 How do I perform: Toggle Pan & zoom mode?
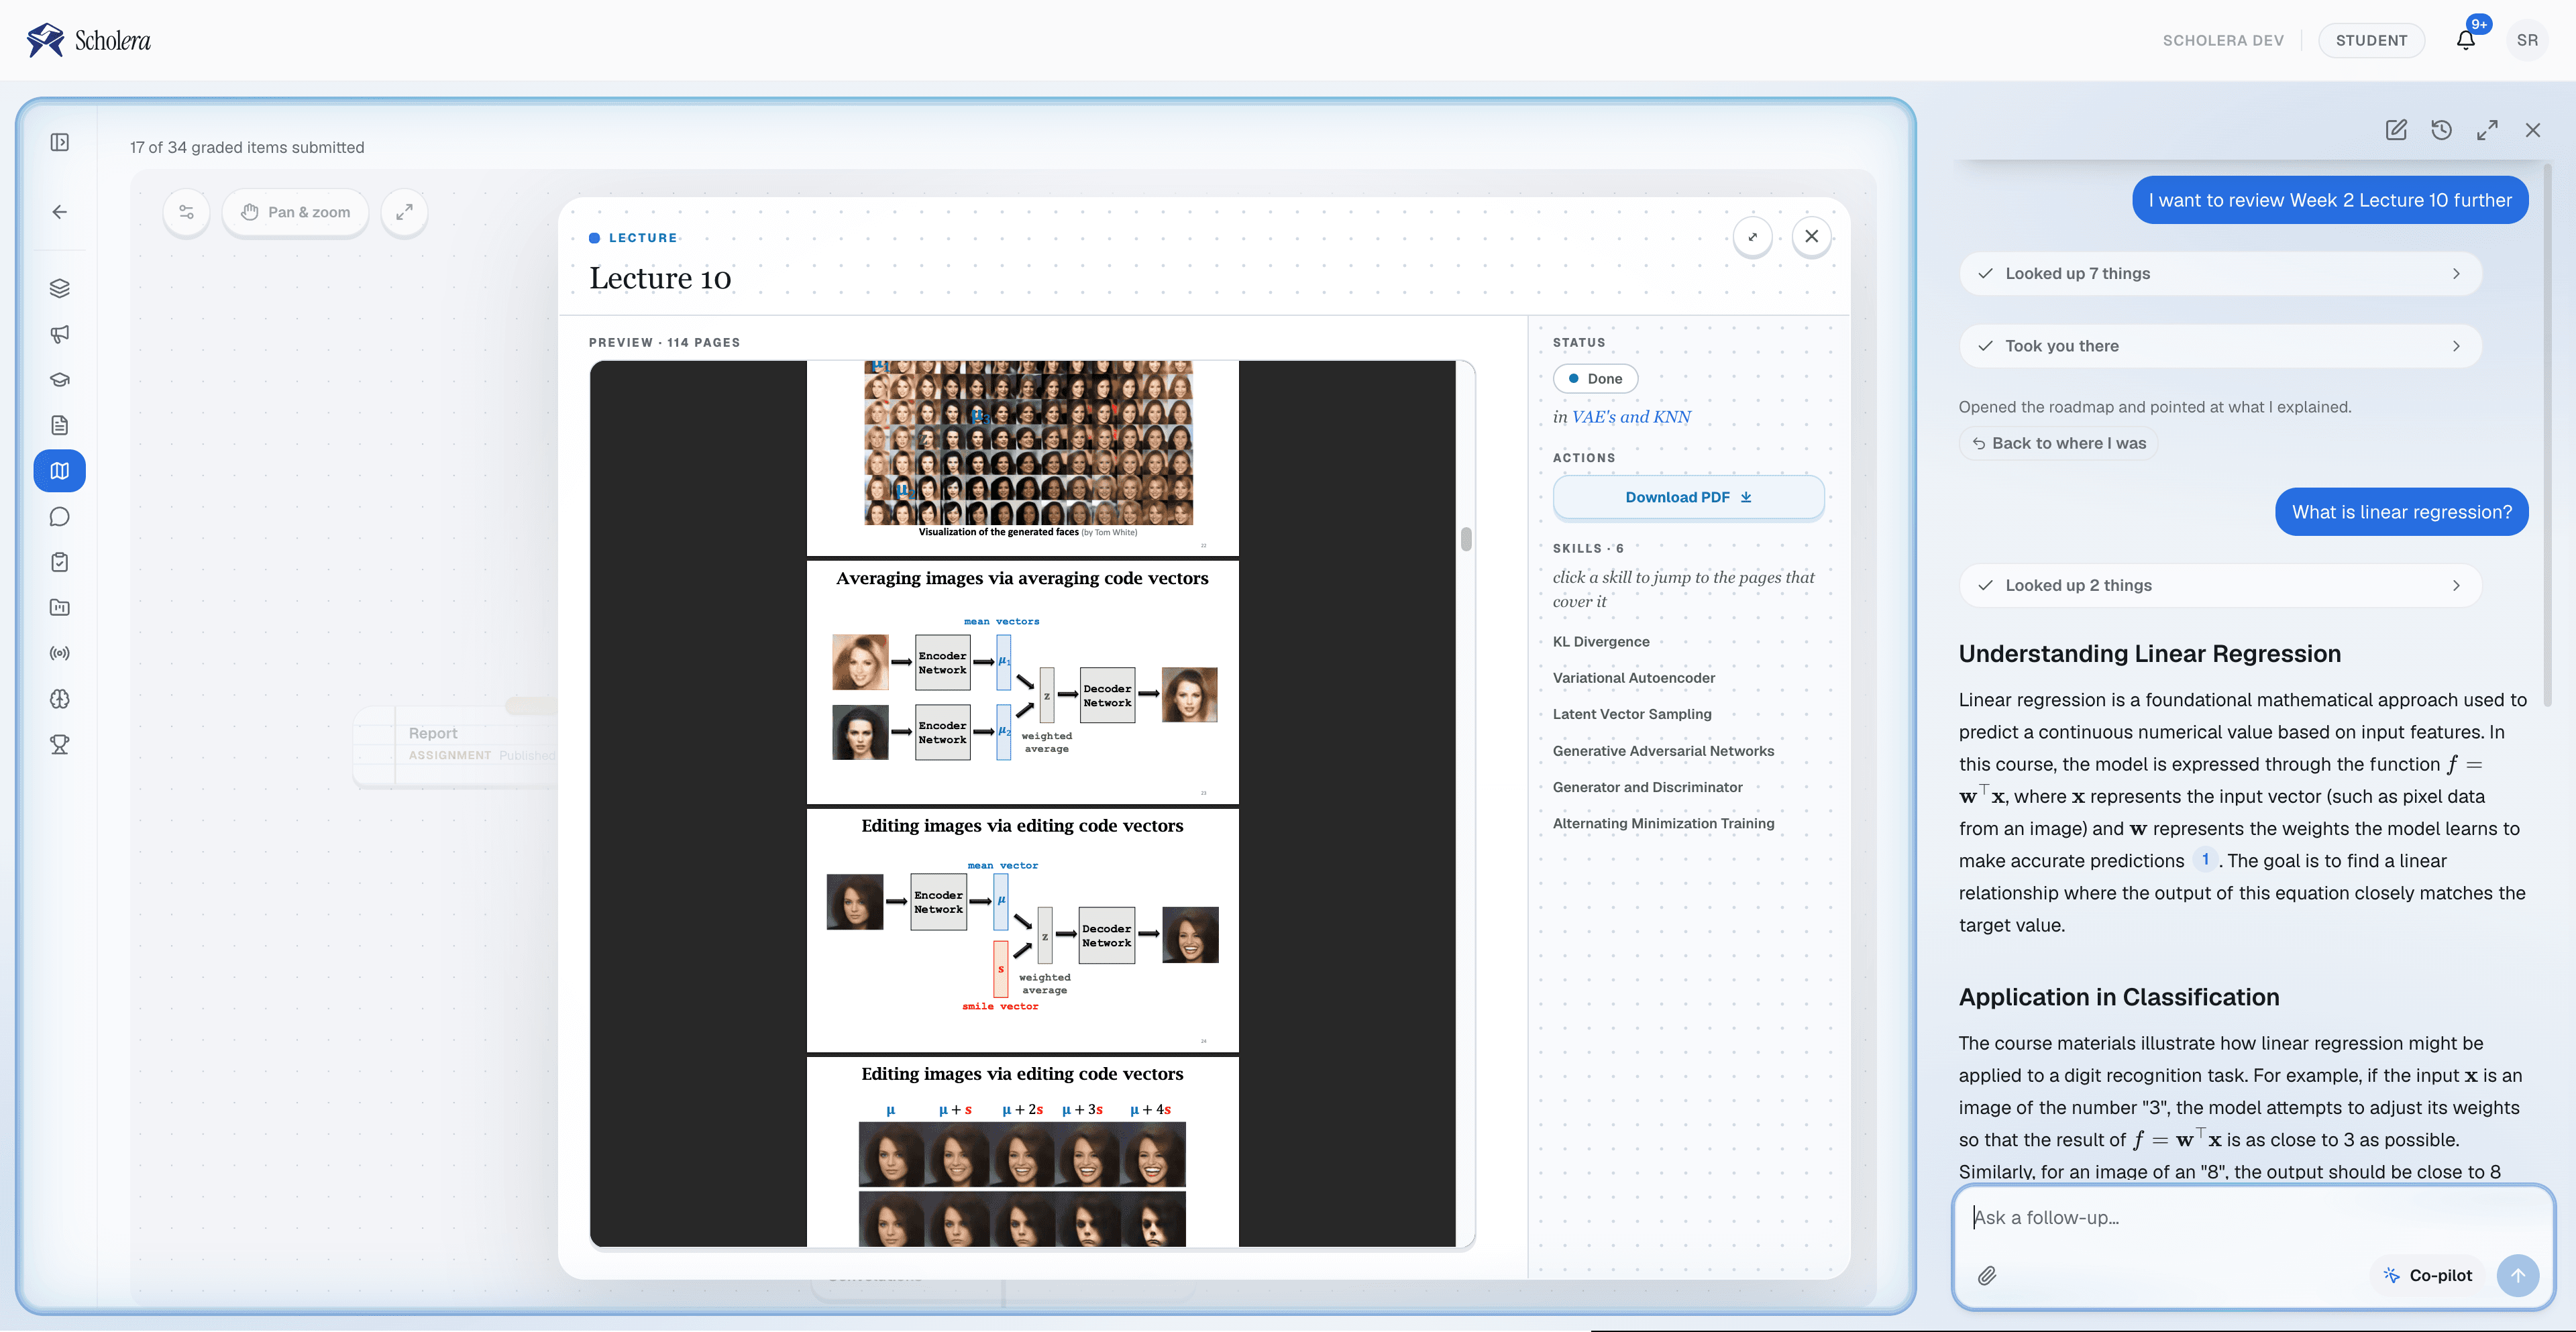pyautogui.click(x=295, y=212)
